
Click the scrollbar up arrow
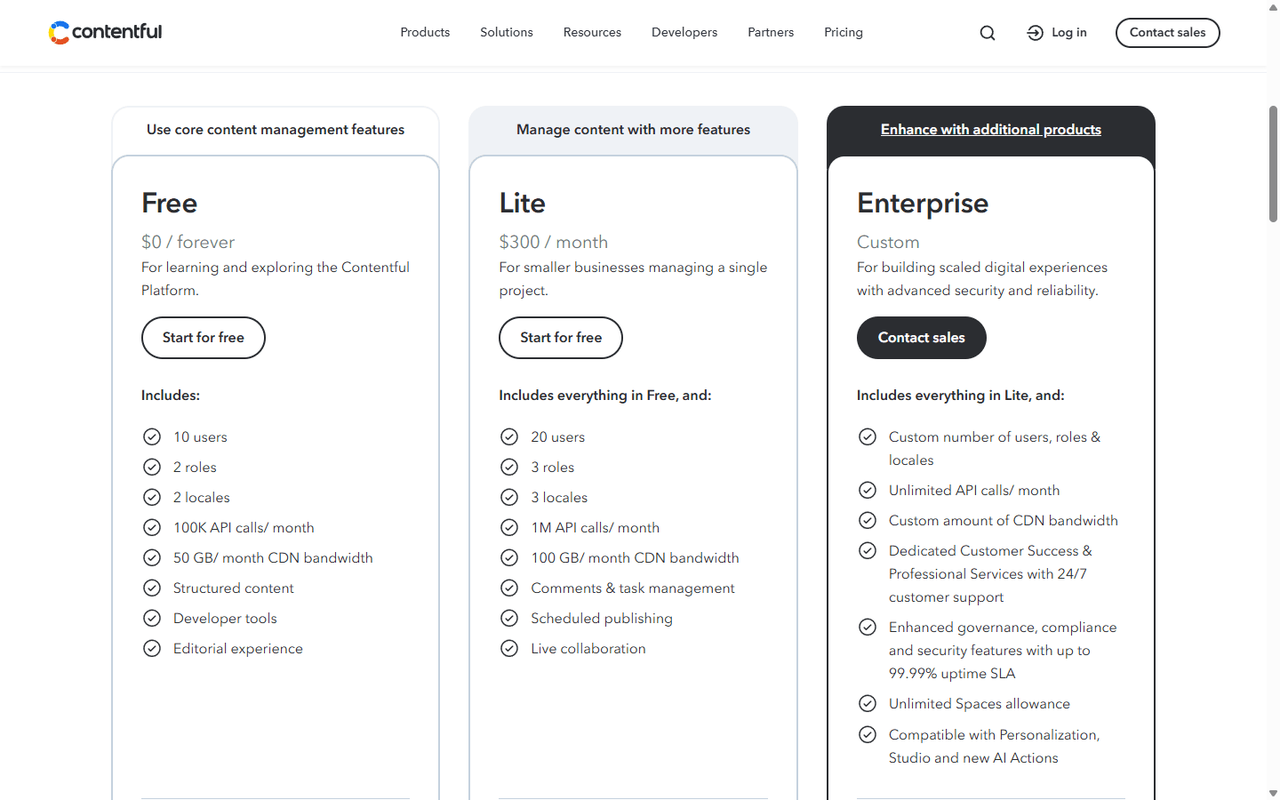(1273, 7)
